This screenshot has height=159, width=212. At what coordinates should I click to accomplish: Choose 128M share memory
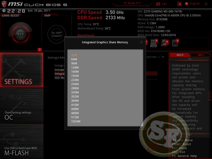click(x=75, y=67)
